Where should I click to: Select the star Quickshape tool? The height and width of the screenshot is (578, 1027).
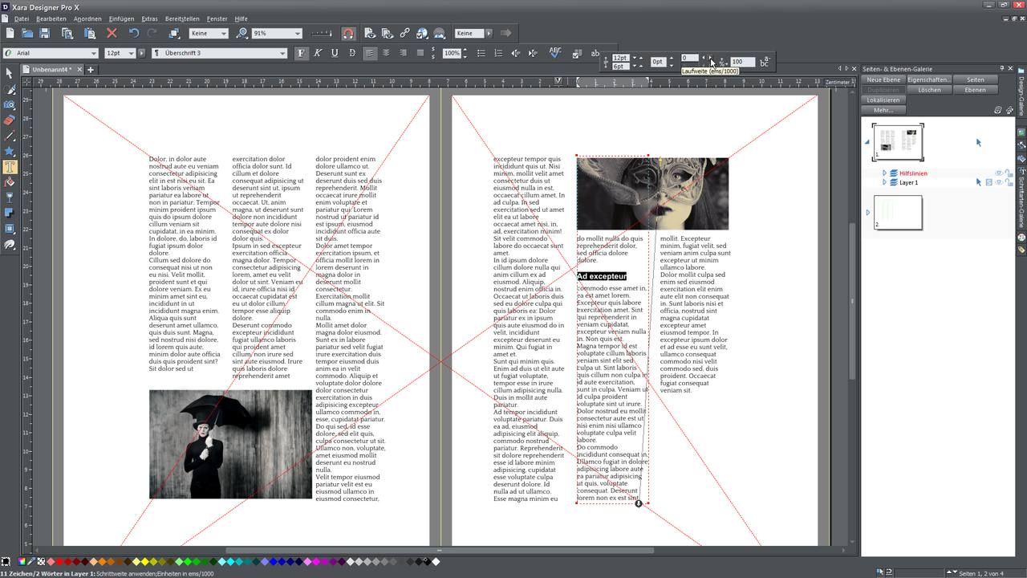(x=10, y=152)
